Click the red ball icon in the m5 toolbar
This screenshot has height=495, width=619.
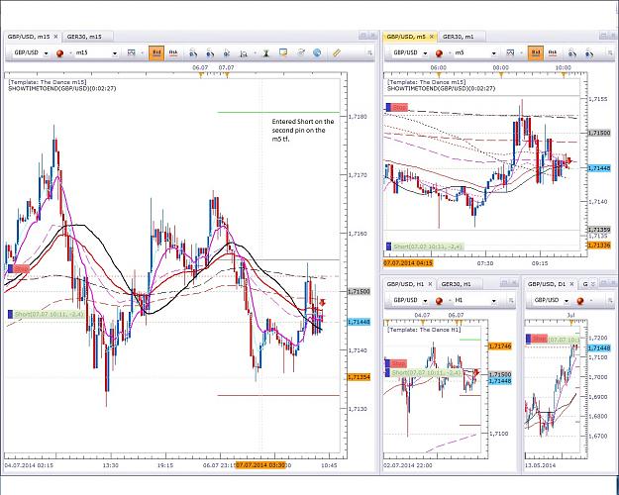click(439, 53)
